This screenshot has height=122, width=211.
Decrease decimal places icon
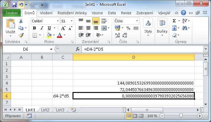click(x=125, y=35)
